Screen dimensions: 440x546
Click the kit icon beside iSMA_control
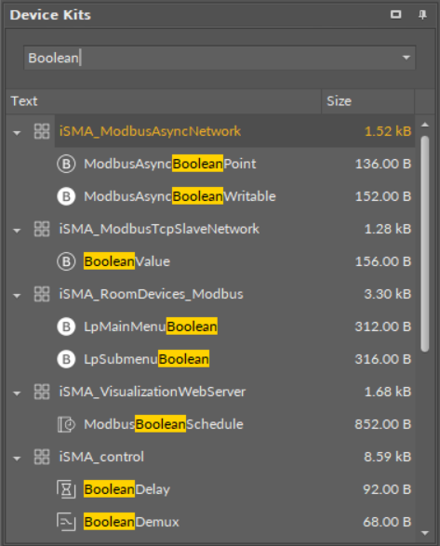(42, 457)
